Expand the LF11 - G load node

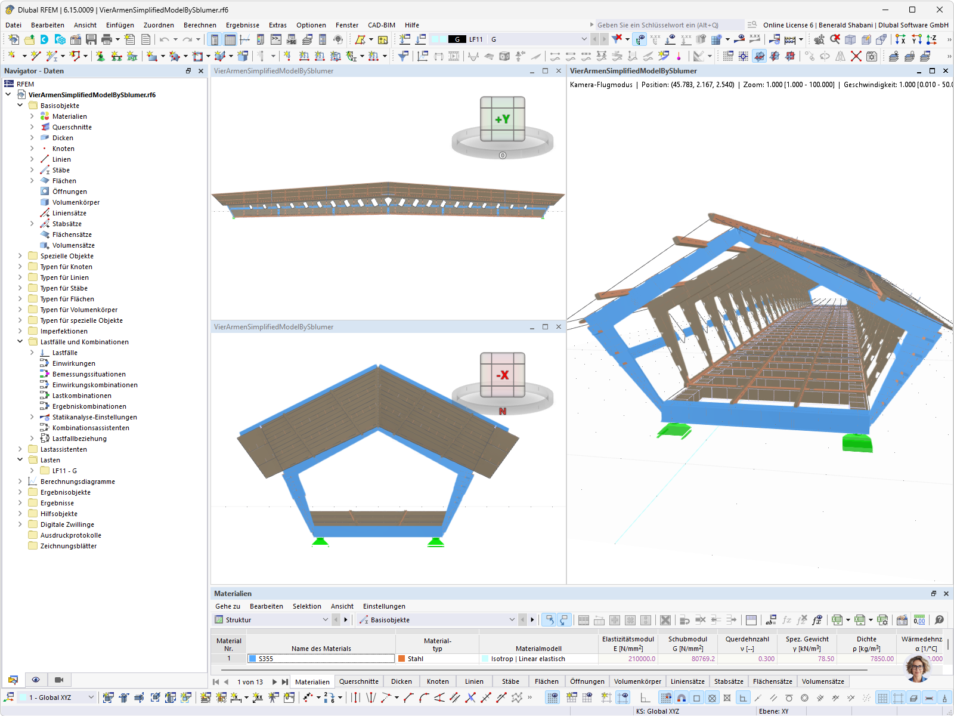32,471
